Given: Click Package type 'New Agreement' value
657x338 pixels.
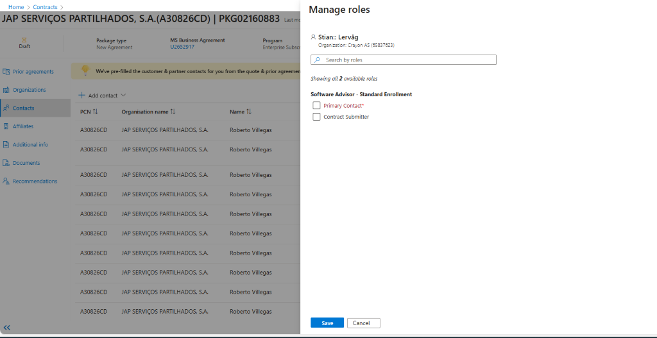Looking at the screenshot, I should point(114,47).
